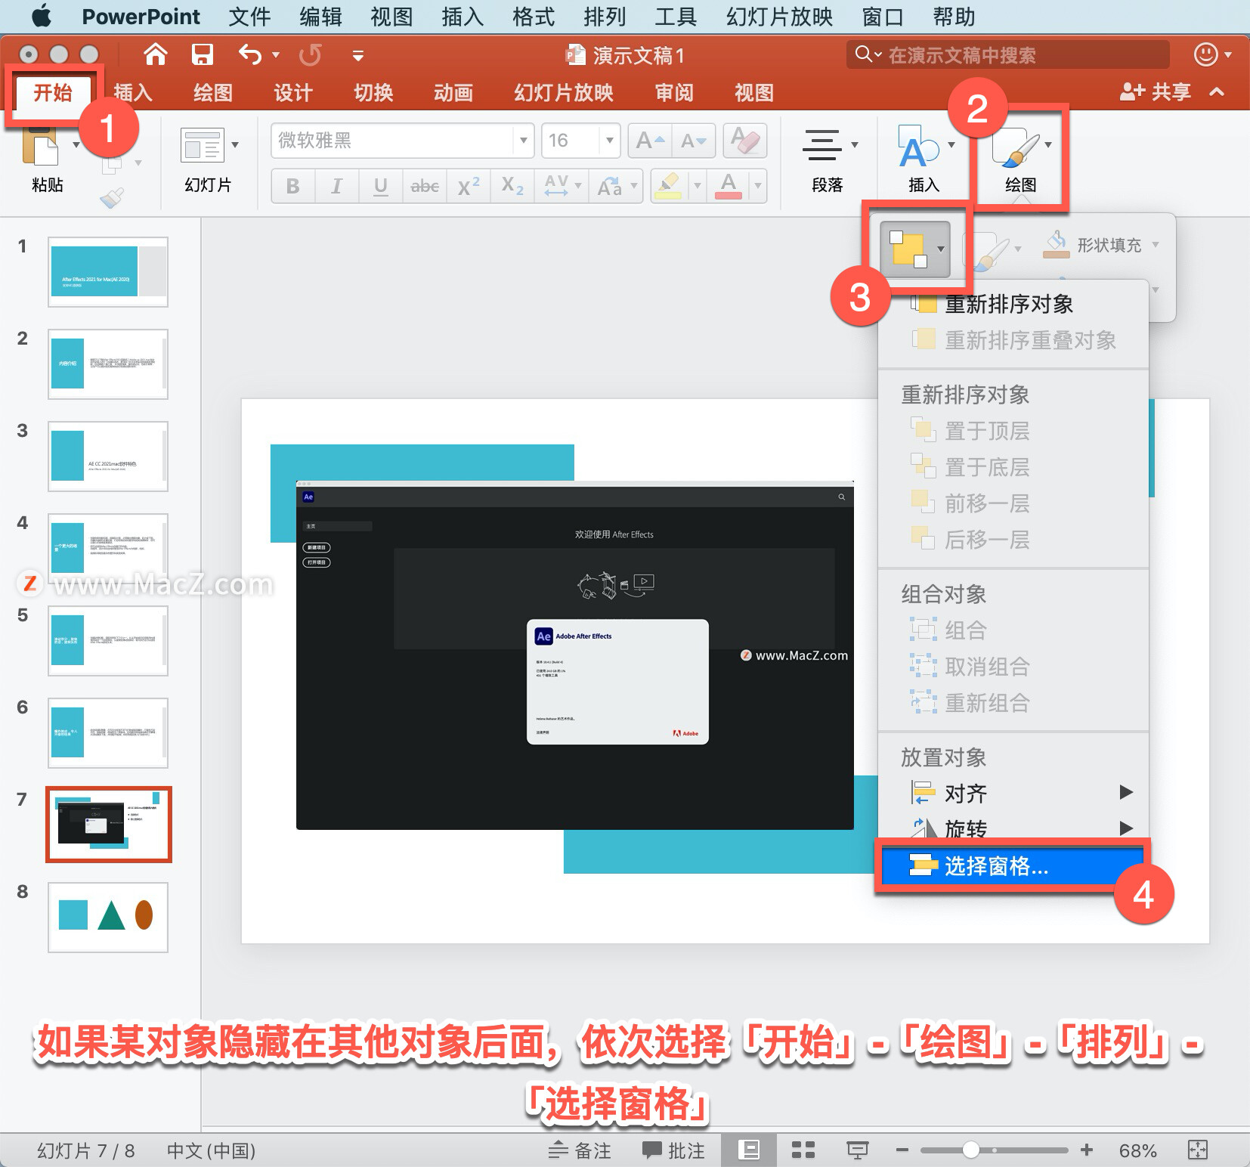Expand the Shape Fill options arrow
Image resolution: width=1250 pixels, height=1167 pixels.
pyautogui.click(x=1156, y=245)
